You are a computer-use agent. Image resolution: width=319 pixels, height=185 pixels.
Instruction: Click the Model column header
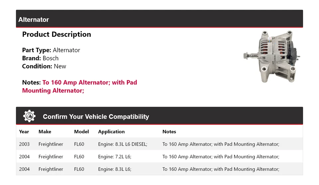coord(81,132)
